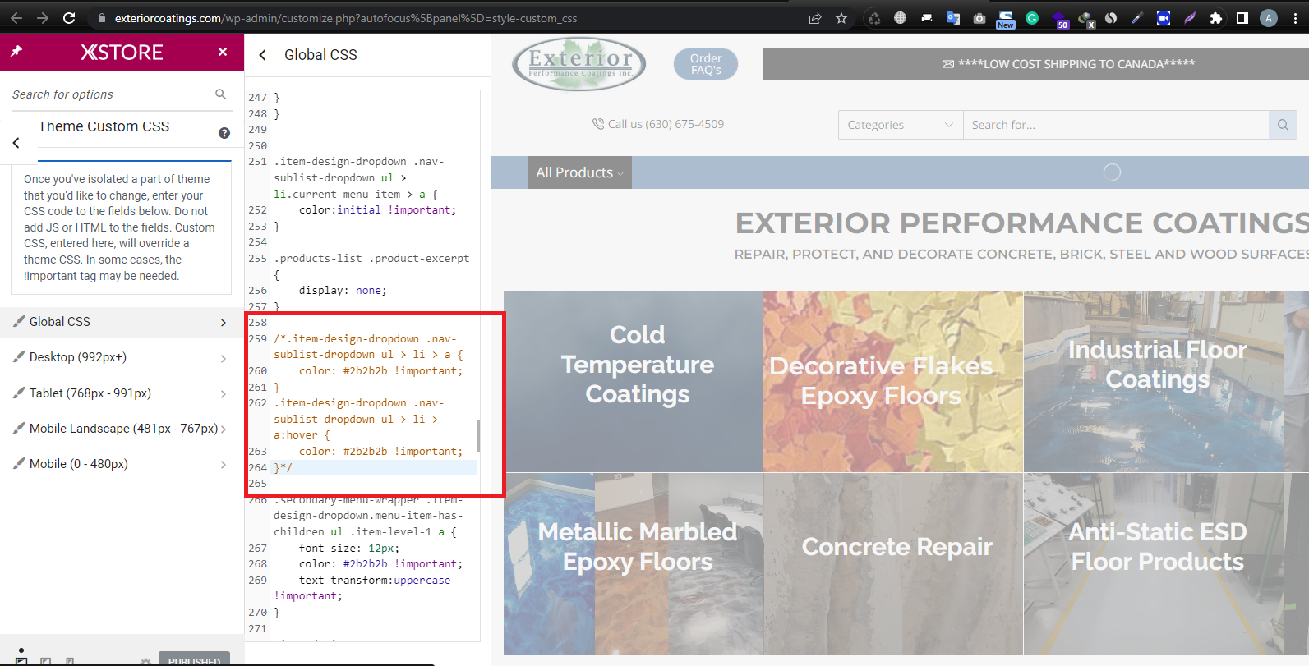1309x666 pixels.
Task: Open the Extensions puzzle piece menu
Action: click(1216, 18)
